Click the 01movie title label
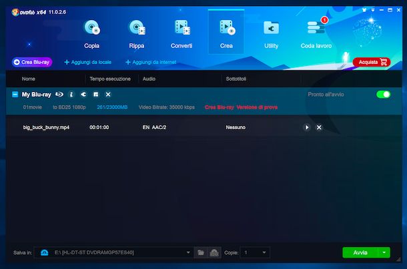The height and width of the screenshot is (269, 407). pos(33,107)
